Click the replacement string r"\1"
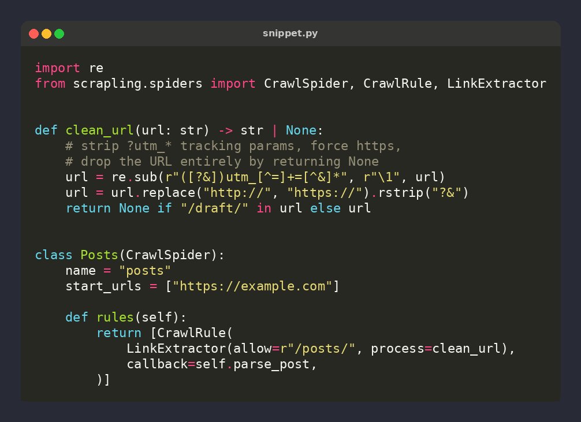581x422 pixels. click(x=382, y=177)
